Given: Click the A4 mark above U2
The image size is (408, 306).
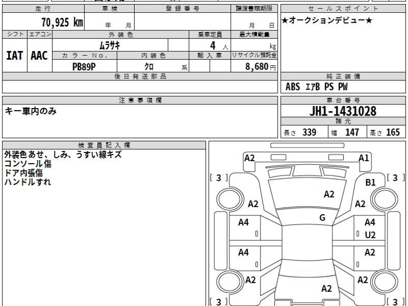Looking at the screenshot, I should [370, 222].
